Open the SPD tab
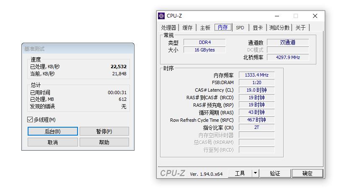The width and height of the screenshot is (357, 190). pos(240,28)
